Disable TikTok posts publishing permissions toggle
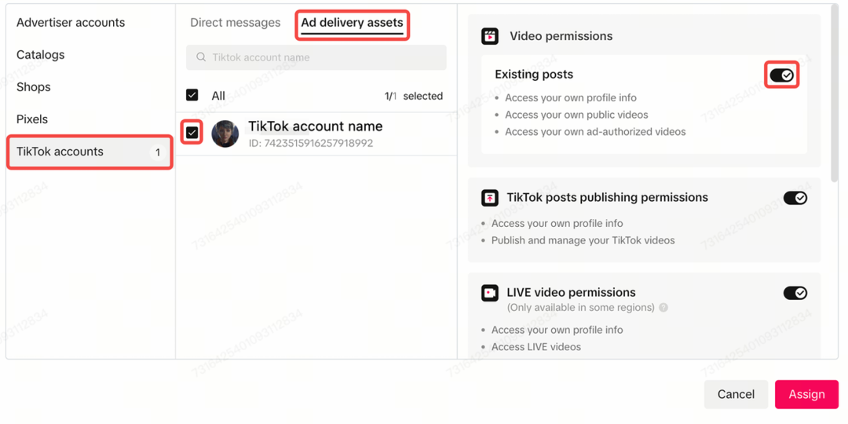The image size is (848, 424). click(x=795, y=198)
